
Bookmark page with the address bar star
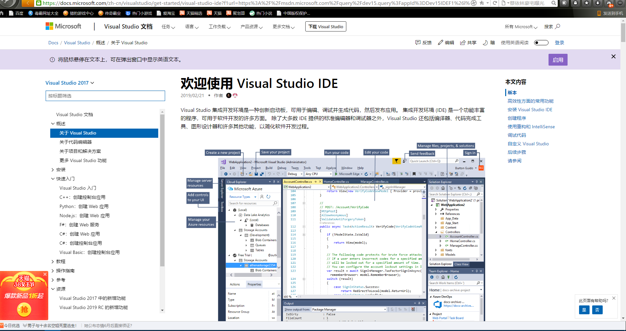[x=482, y=3]
